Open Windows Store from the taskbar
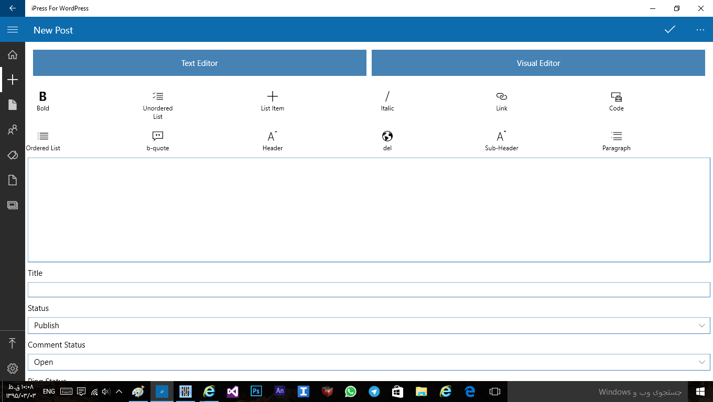713x402 pixels. [397, 392]
